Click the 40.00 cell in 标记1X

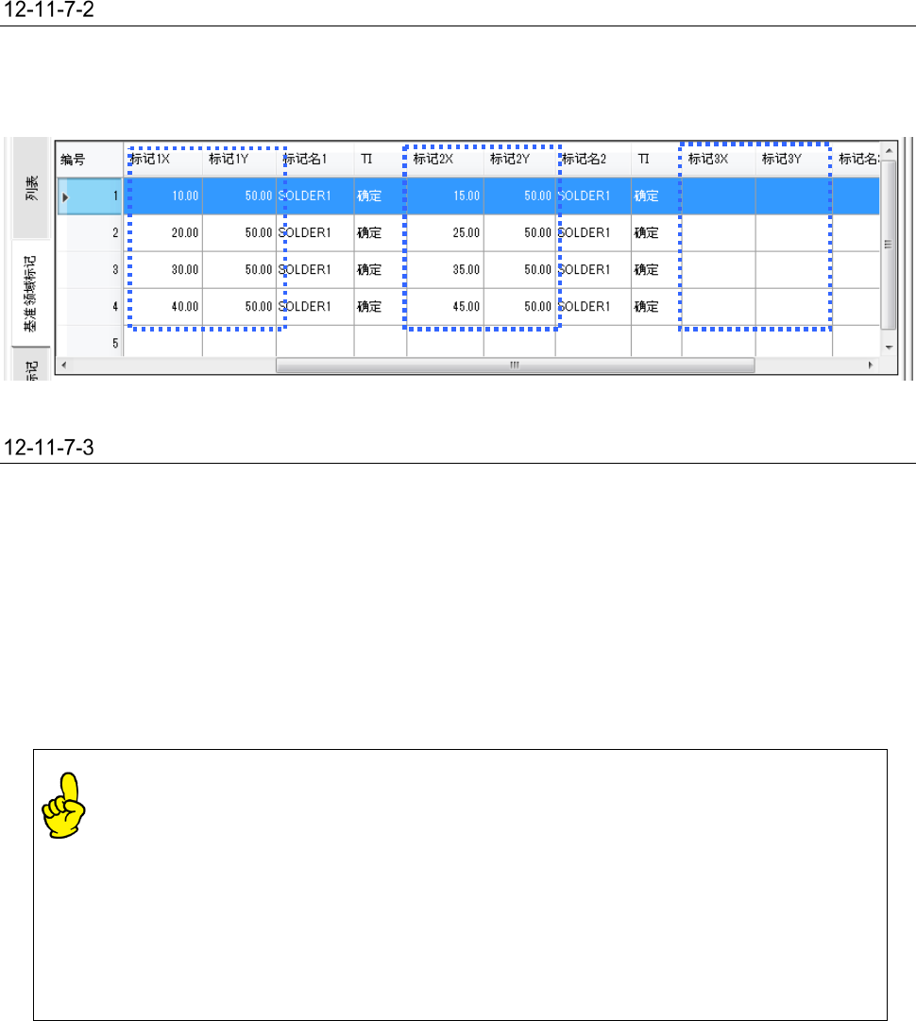point(162,307)
